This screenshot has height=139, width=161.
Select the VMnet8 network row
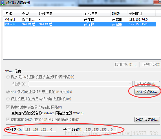[x=80, y=24]
